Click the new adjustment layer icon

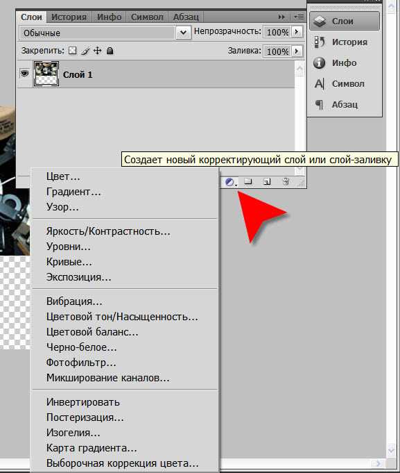coord(229,182)
